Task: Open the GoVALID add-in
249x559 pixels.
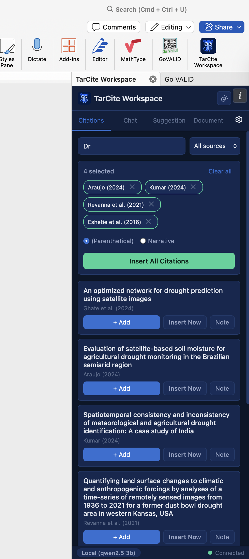Action: 170,50
